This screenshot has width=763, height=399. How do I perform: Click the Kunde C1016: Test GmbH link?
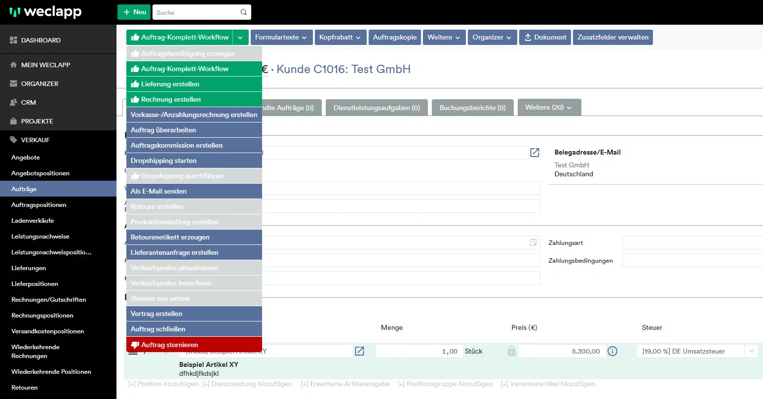(343, 69)
